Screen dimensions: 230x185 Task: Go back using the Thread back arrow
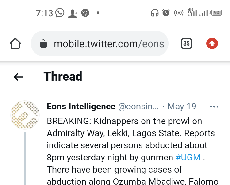tap(19, 77)
